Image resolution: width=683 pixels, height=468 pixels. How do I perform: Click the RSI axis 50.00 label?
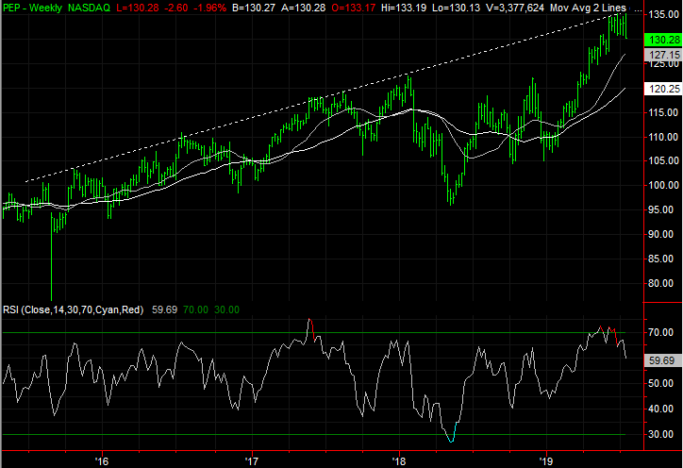(x=660, y=383)
